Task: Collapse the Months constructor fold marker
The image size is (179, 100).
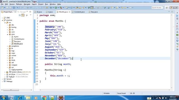Action: point(39,70)
